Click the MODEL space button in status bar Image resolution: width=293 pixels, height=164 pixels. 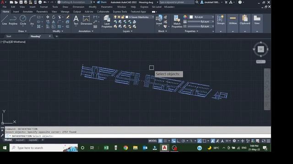(x=152, y=141)
